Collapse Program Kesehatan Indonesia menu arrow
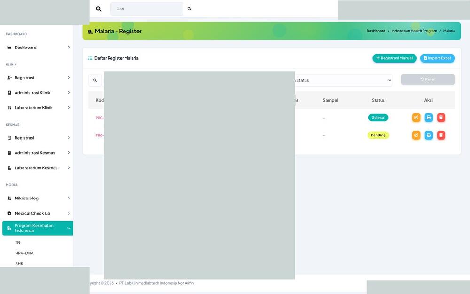This screenshot has height=294, width=470. pyautogui.click(x=69, y=228)
